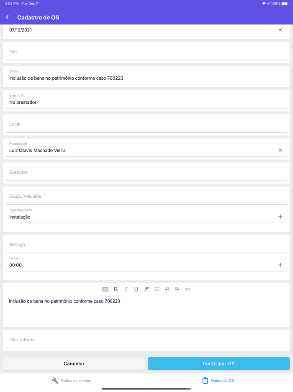This screenshot has height=392, width=293.
Task: Switch to the Dados do serviço tab
Action: [x=72, y=381]
